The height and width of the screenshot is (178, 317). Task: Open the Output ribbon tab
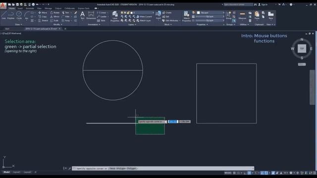point(58,8)
